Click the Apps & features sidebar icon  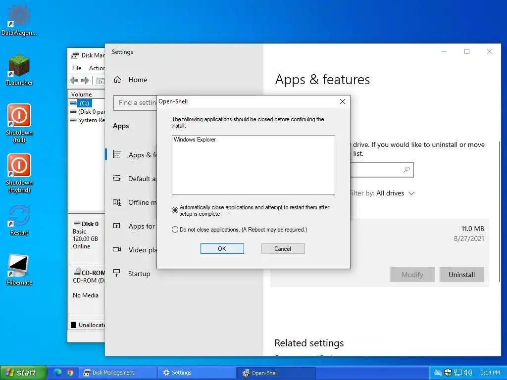(x=117, y=154)
